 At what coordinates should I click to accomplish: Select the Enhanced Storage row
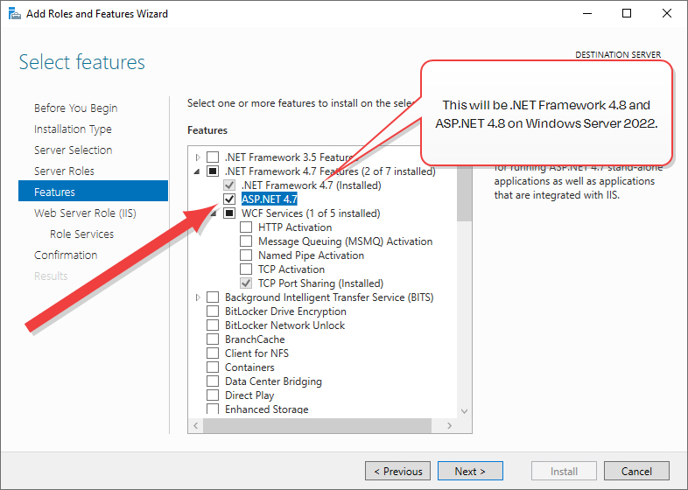267,409
